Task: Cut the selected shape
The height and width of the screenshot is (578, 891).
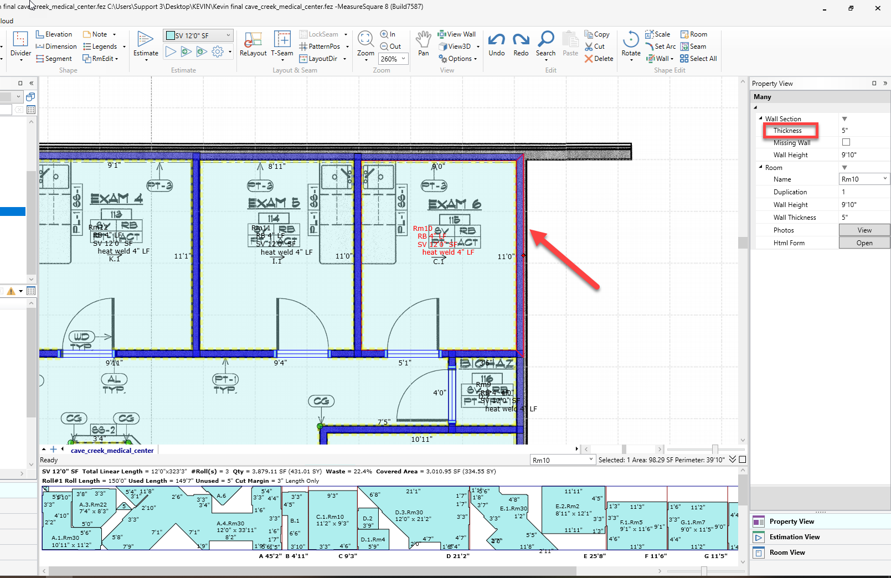Action: 595,47
